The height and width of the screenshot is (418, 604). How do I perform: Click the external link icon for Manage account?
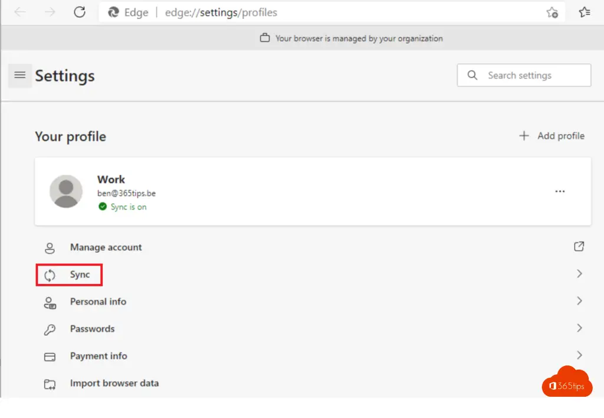point(579,246)
